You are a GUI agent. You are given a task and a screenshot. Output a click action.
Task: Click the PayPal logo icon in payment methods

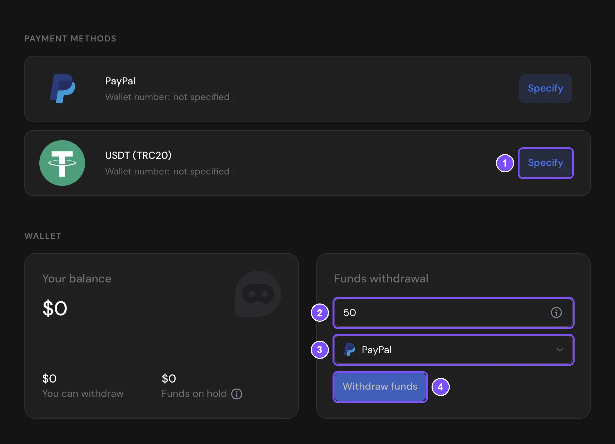(x=63, y=89)
